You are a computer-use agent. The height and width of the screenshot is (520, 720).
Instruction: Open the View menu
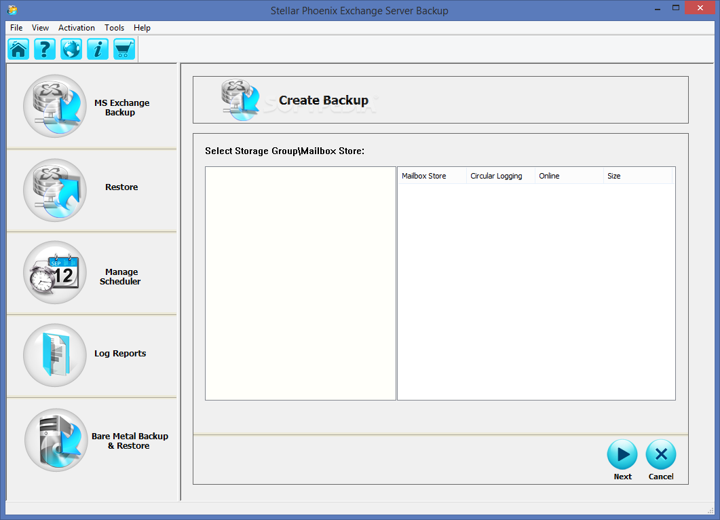(41, 28)
